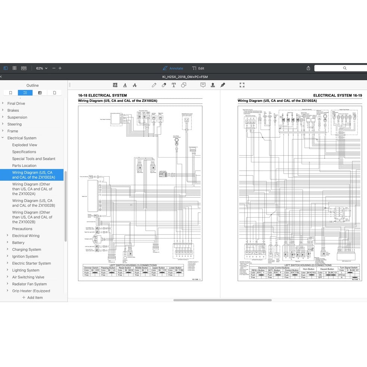Image resolution: width=367 pixels, height=367 pixels.
Task: Switch to Edit mode
Action: click(198, 68)
